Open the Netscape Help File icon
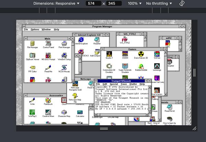 75,98
